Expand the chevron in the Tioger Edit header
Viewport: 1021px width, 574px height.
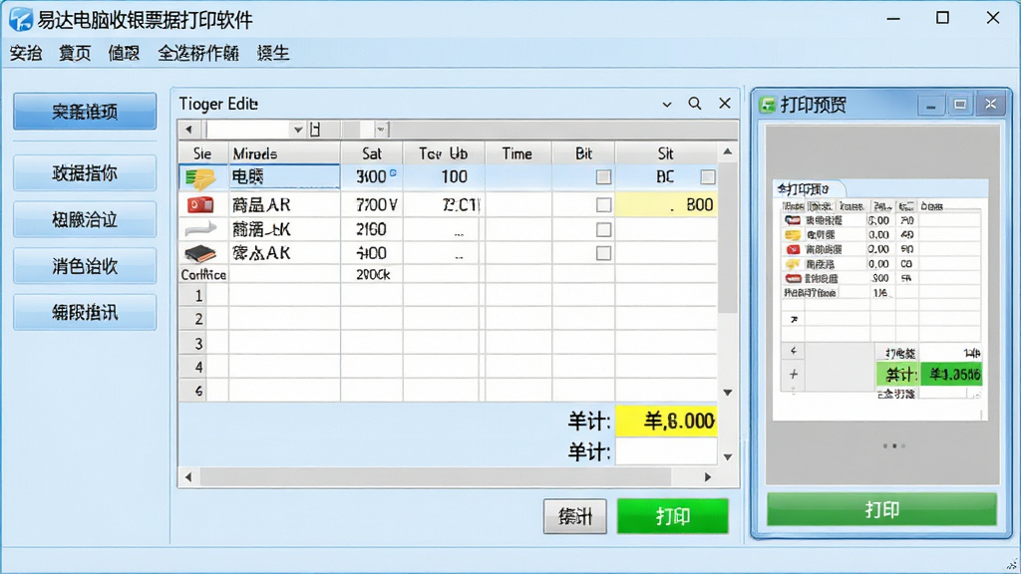(667, 104)
